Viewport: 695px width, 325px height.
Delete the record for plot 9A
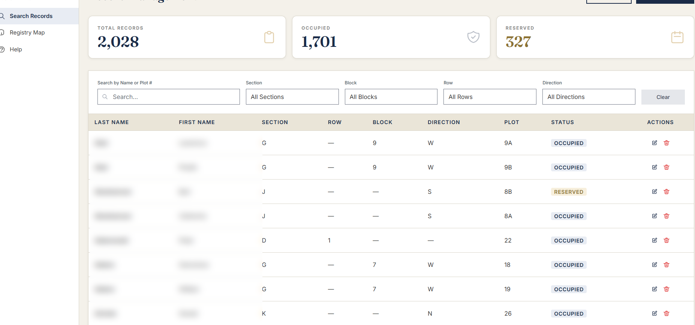tap(667, 143)
